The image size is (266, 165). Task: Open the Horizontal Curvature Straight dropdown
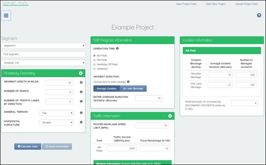click(x=57, y=123)
